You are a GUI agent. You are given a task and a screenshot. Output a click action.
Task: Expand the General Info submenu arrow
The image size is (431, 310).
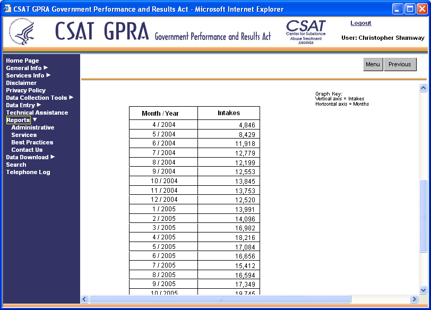46,68
